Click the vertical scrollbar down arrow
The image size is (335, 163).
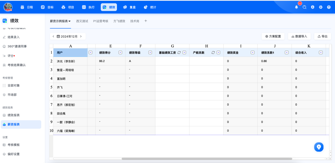331,156
